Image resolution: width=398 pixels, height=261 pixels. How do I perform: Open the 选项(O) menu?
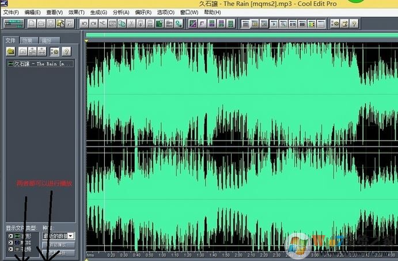(165, 13)
